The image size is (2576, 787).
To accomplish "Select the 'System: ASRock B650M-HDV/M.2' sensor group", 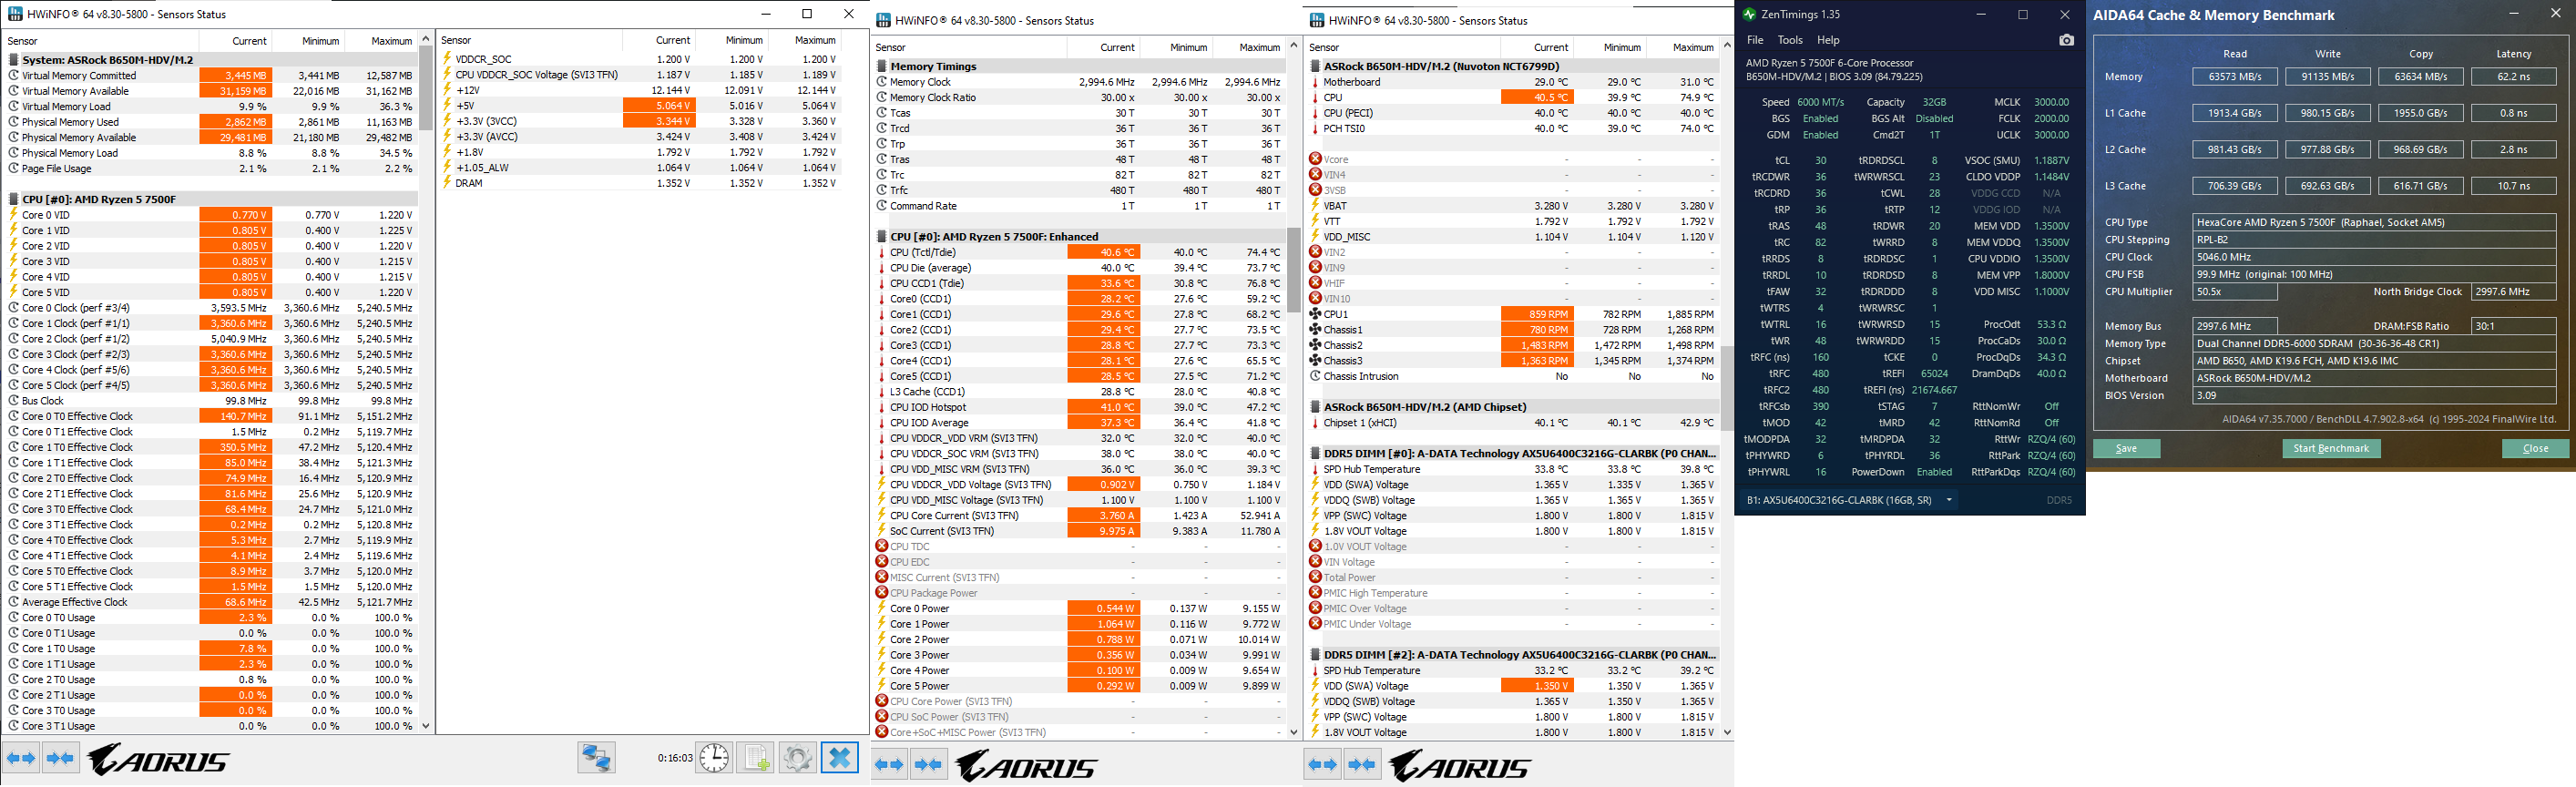I will [211, 59].
